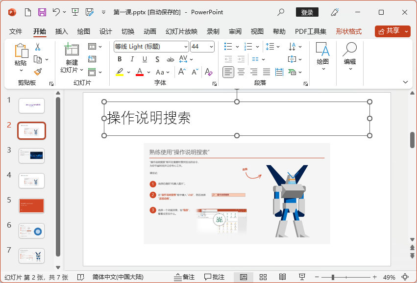Screen dimensions: 417x283
Task: Check spelling icon in status bar
Action: pyautogui.click(x=80, y=277)
